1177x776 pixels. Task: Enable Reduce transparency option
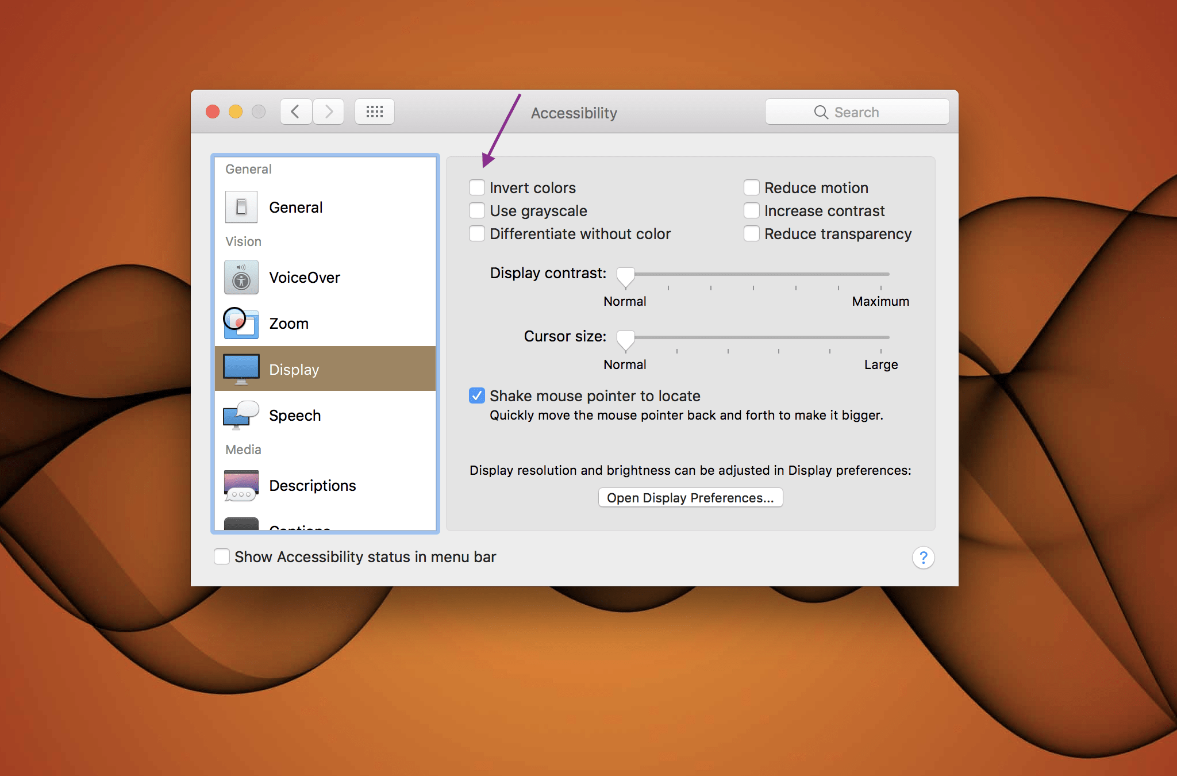click(x=752, y=234)
